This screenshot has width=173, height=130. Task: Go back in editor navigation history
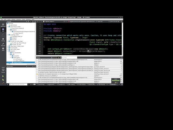[37, 22]
